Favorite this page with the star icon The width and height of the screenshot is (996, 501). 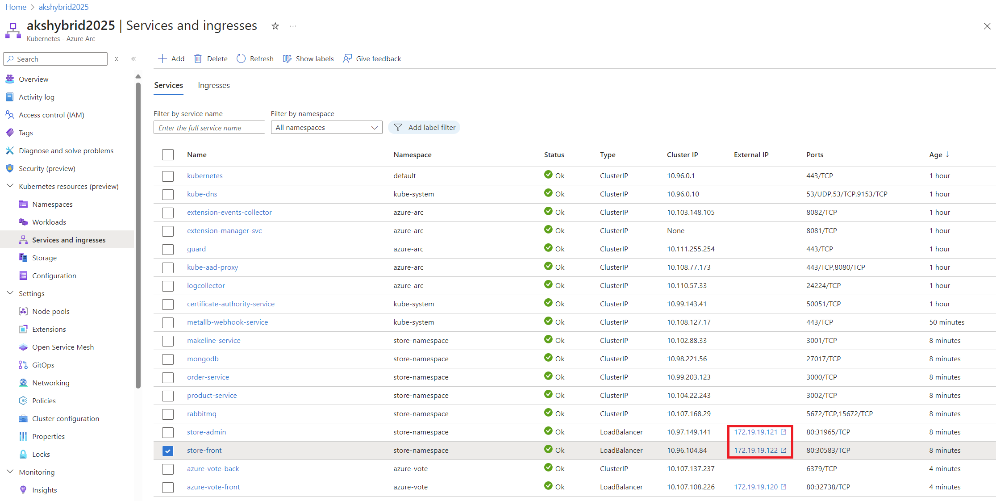coord(275,26)
